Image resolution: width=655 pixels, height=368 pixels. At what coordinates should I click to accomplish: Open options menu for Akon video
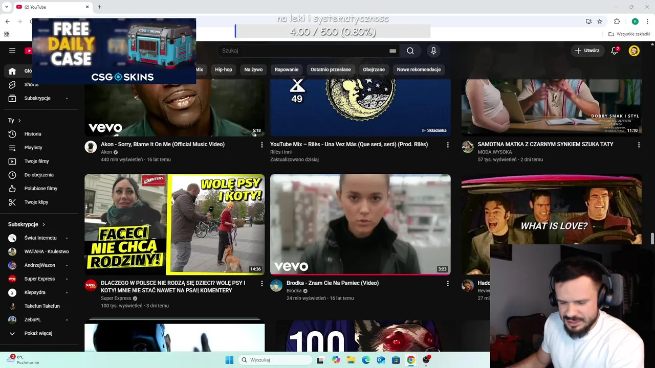262,145
